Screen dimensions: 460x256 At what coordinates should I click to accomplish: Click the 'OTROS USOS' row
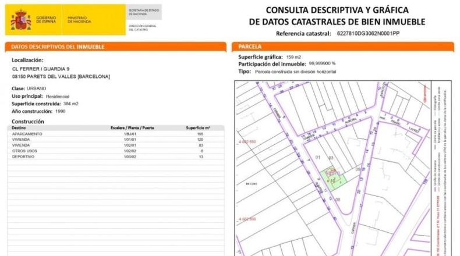pyautogui.click(x=116, y=151)
